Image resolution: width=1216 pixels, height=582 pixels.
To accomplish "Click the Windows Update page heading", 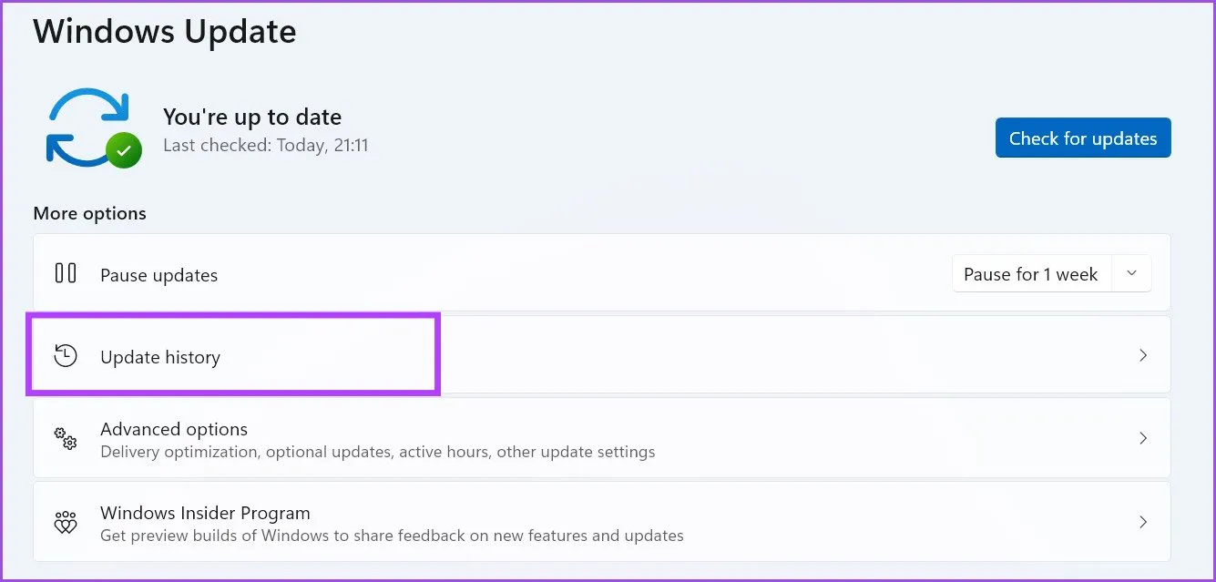I will coord(165,32).
